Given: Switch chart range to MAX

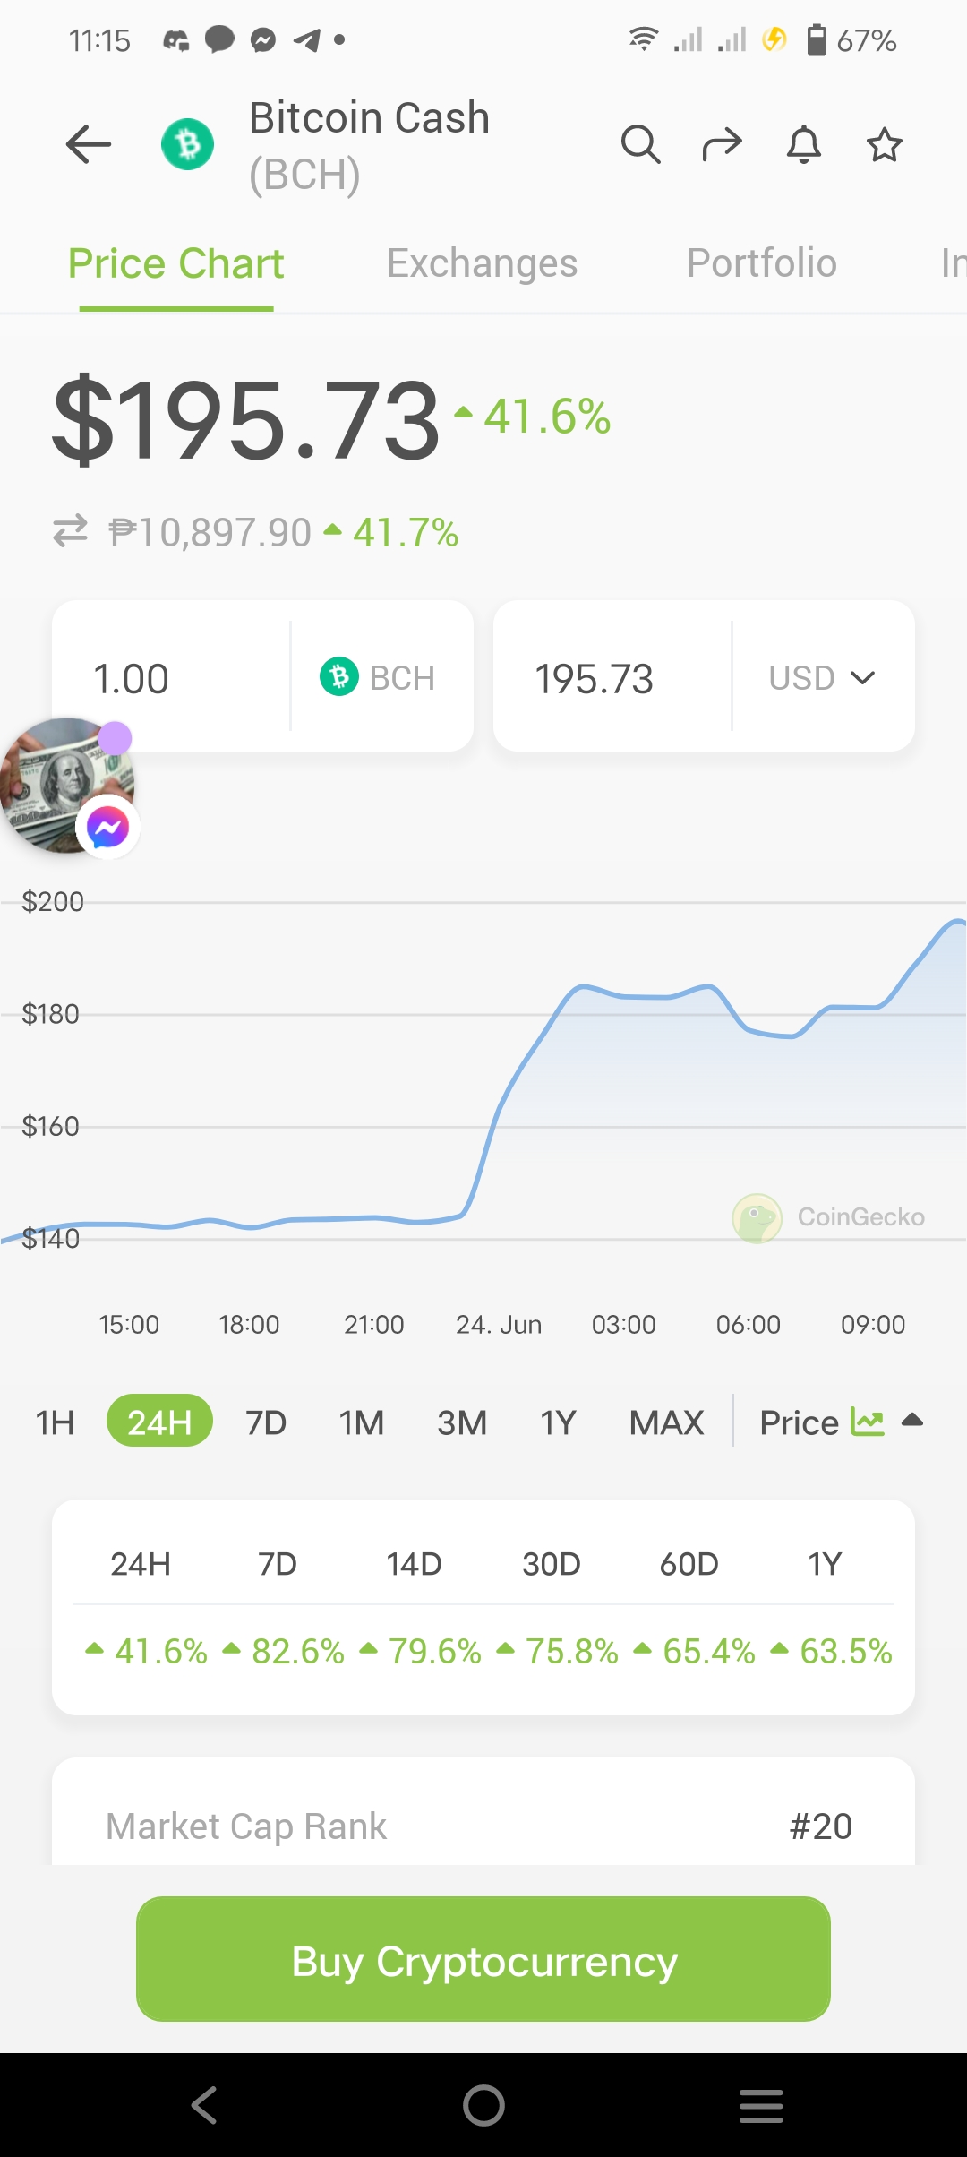Looking at the screenshot, I should click(667, 1422).
